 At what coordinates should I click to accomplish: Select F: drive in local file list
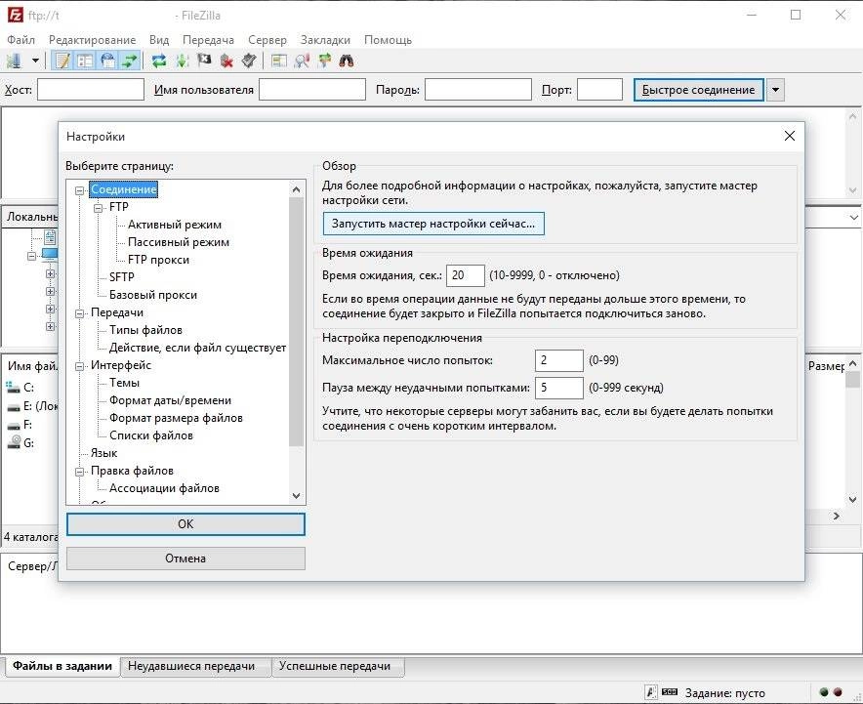click(x=20, y=425)
